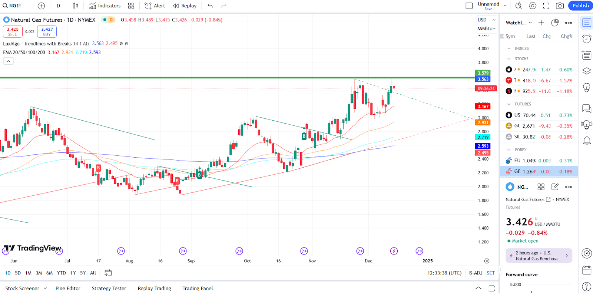This screenshot has height=293, width=593.
Task: Open the Chats speech bubble panel
Action: (x=586, y=108)
